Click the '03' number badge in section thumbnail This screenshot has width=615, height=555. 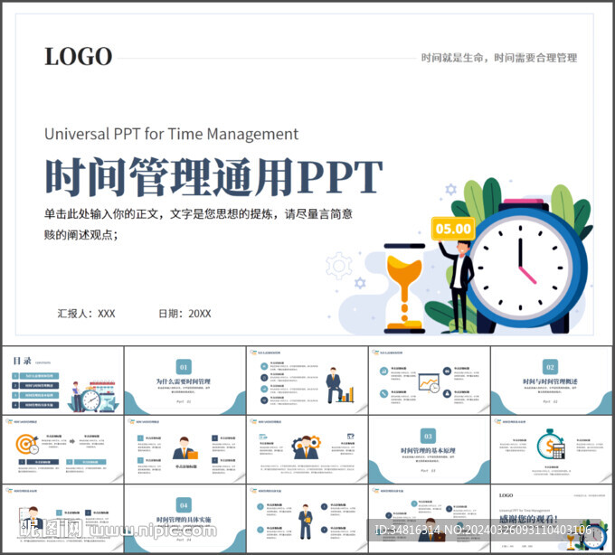(x=428, y=437)
